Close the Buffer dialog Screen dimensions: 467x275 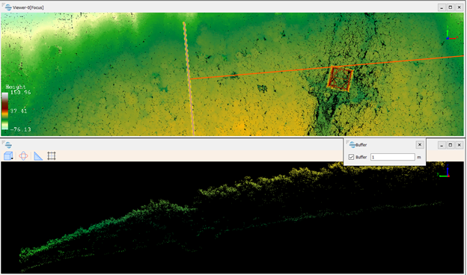[420, 144]
